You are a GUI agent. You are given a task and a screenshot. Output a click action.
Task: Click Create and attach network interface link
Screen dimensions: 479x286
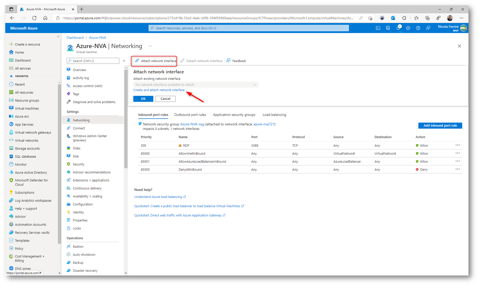pos(159,90)
